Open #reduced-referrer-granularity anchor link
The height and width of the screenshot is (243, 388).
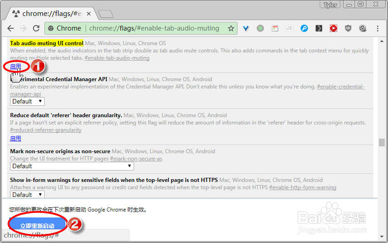(x=46, y=130)
